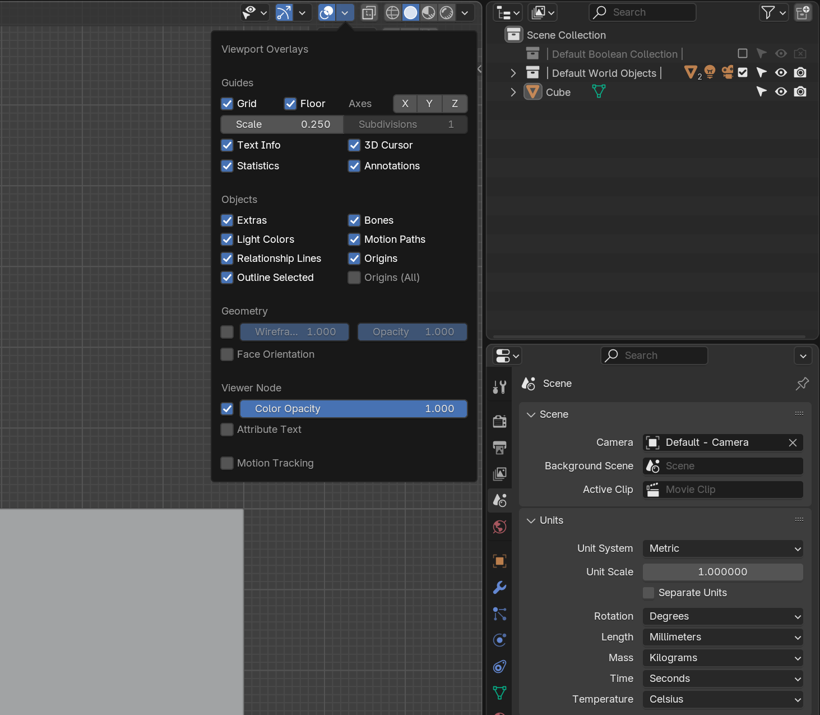Switch to material preview shading
The height and width of the screenshot is (715, 820).
(x=429, y=12)
